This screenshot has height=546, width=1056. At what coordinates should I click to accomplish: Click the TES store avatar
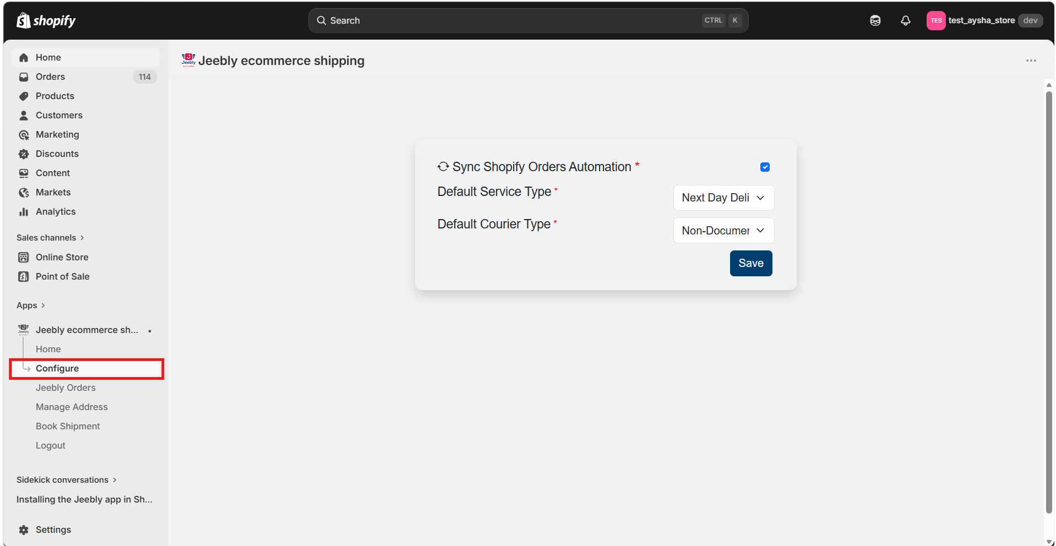coord(935,20)
